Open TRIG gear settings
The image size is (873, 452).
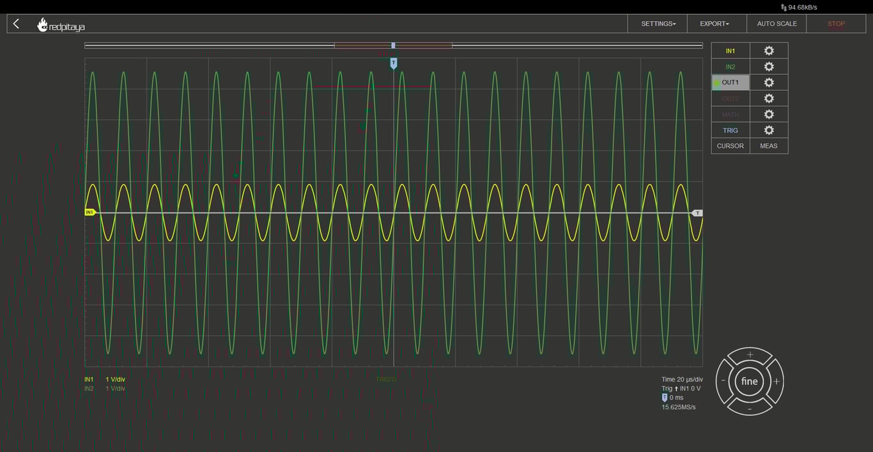point(769,130)
